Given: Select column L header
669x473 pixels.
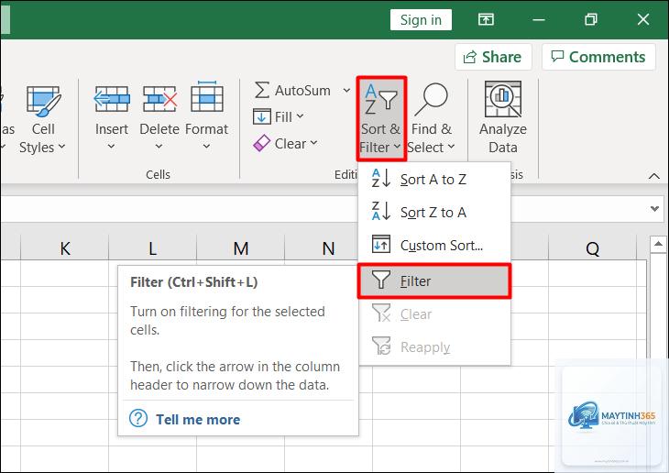Looking at the screenshot, I should point(153,248).
